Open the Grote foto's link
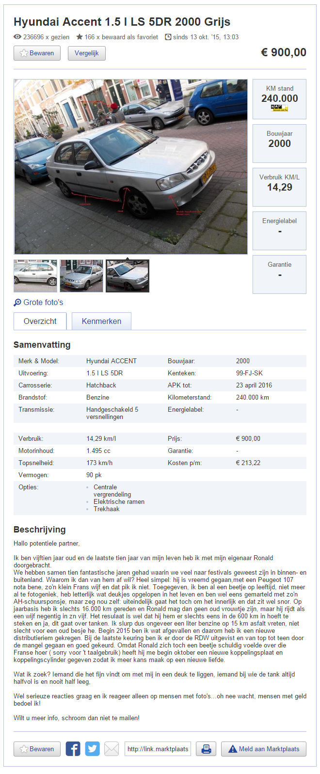The width and height of the screenshot is (320, 774). [x=44, y=302]
